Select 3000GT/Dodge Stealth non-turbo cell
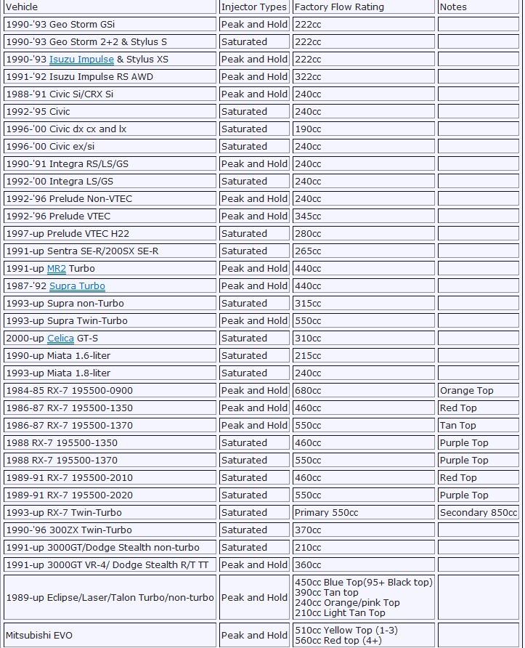This screenshot has height=648, width=525. pos(110,547)
